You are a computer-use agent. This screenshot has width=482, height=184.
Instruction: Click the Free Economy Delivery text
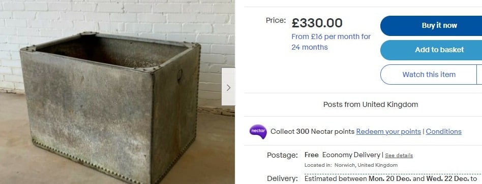(x=342, y=155)
